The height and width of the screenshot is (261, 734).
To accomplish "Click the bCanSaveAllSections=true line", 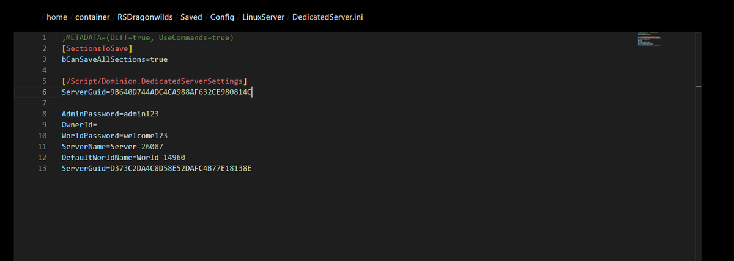I will click(114, 59).
